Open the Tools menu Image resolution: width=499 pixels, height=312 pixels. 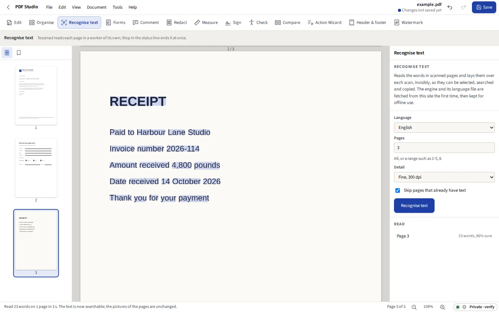coord(117,7)
